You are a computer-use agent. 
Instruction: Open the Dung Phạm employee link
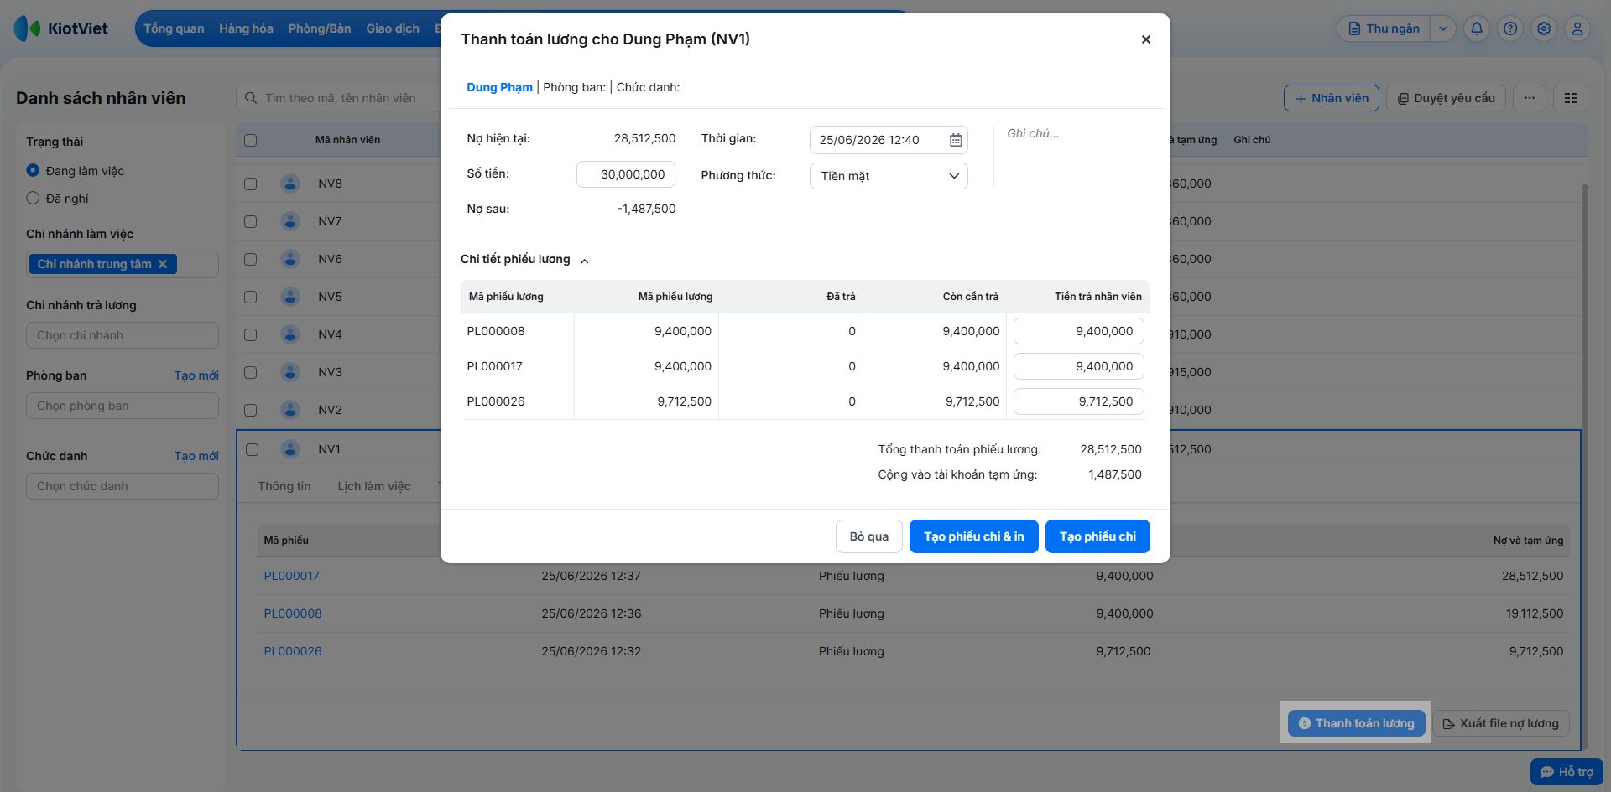coord(499,87)
